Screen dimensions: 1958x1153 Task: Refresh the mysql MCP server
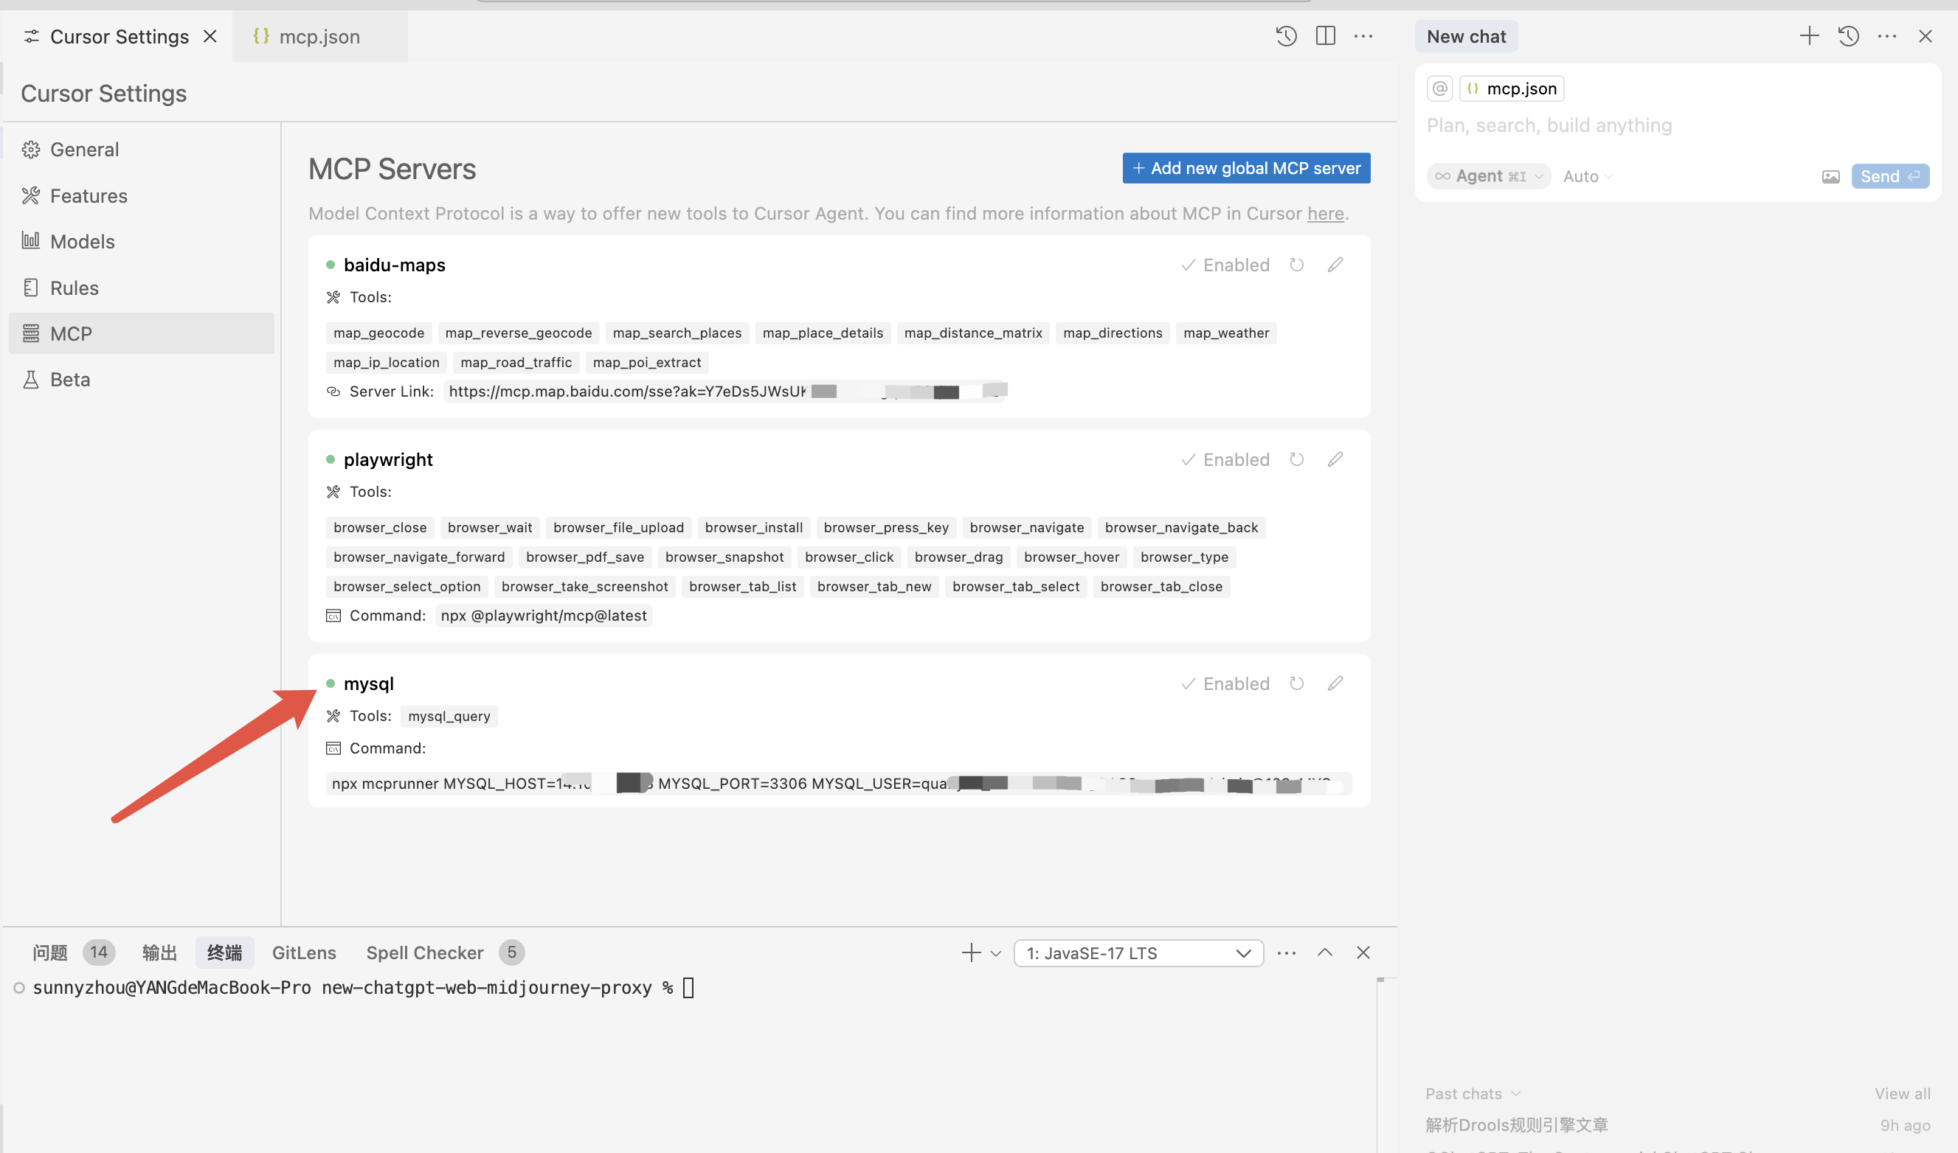(1296, 683)
